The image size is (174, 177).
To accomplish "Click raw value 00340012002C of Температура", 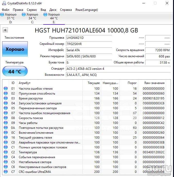I will [154, 152].
